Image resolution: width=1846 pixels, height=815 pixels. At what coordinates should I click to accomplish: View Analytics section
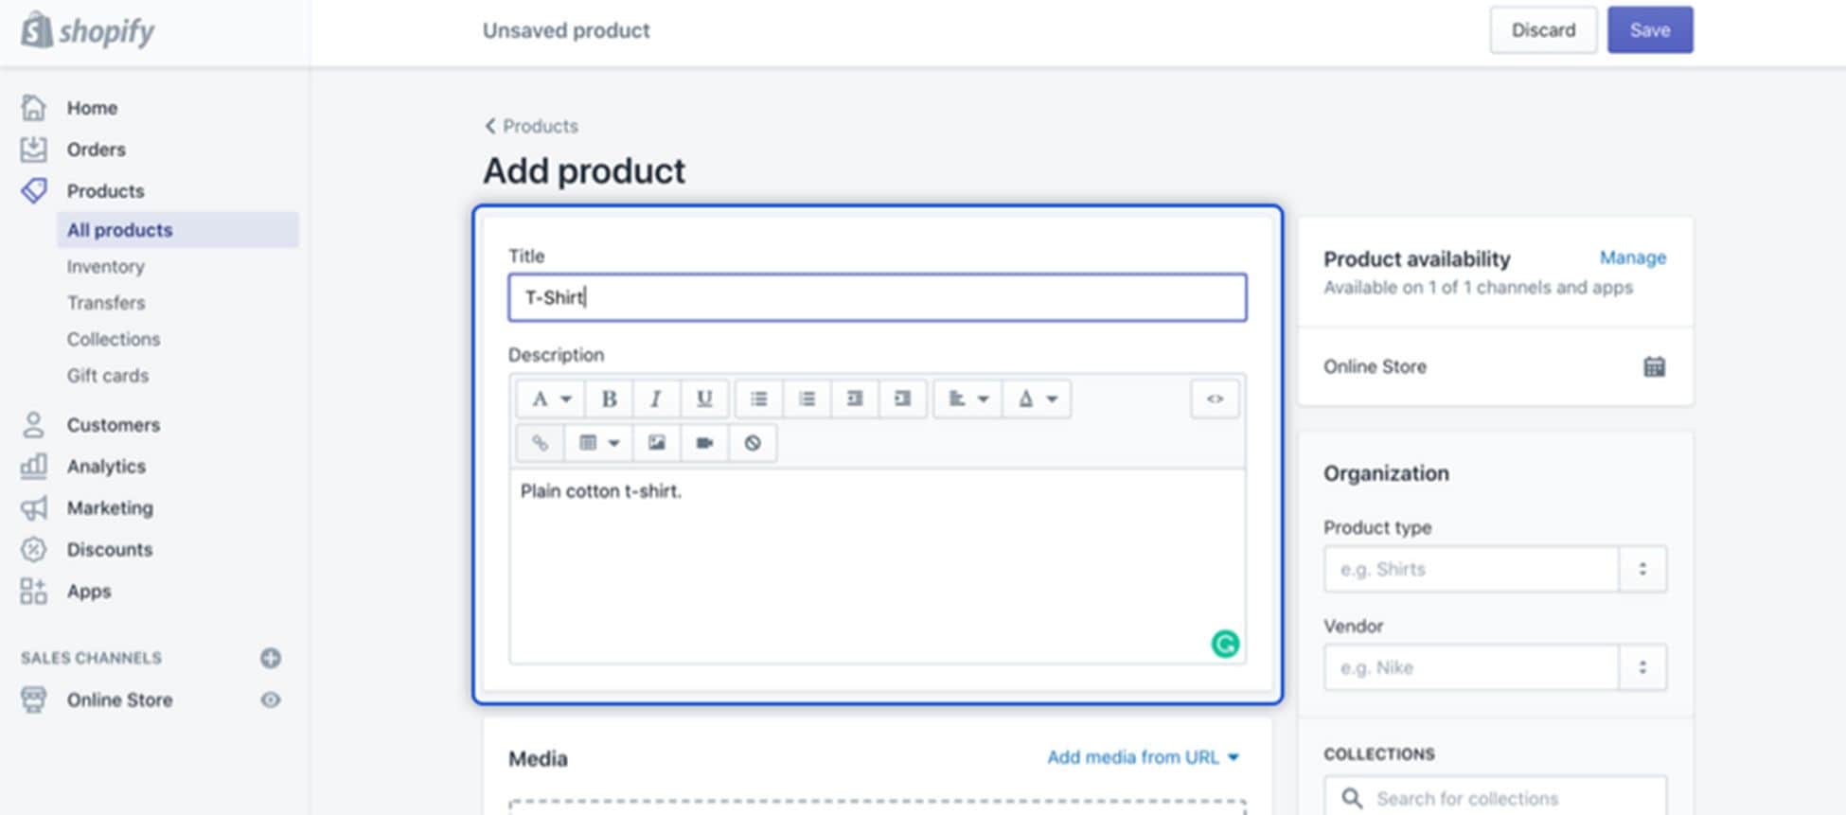click(x=106, y=467)
